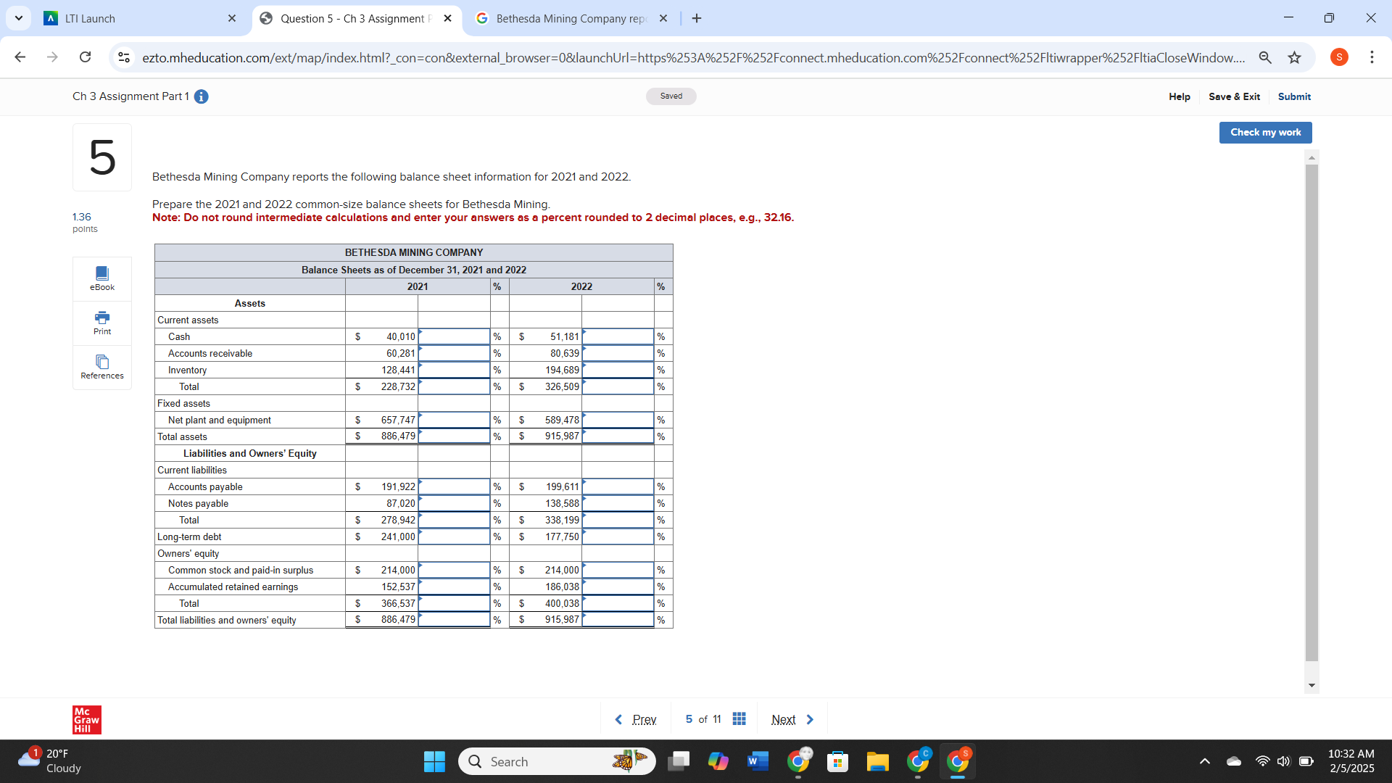Open References from the sidebar panel

101,367
